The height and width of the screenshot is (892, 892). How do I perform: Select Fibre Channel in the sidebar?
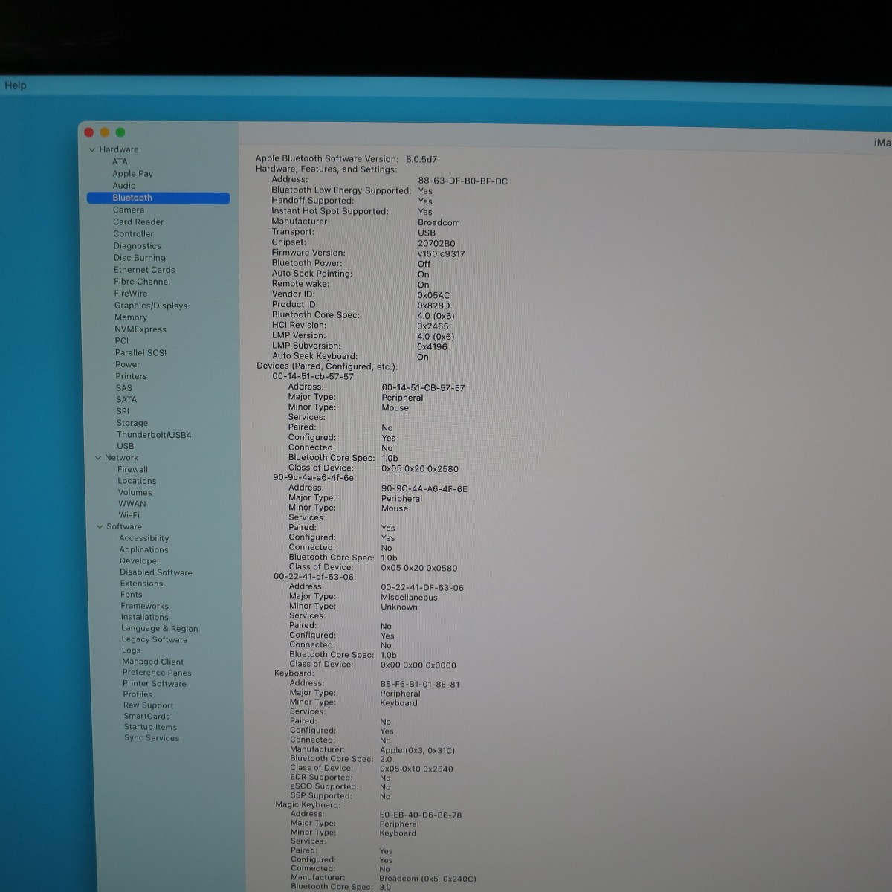pyautogui.click(x=142, y=282)
